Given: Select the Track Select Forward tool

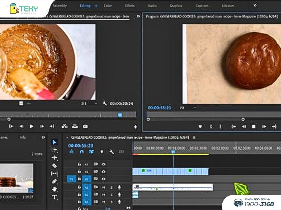Looking at the screenshot, I should pyautogui.click(x=54, y=150).
